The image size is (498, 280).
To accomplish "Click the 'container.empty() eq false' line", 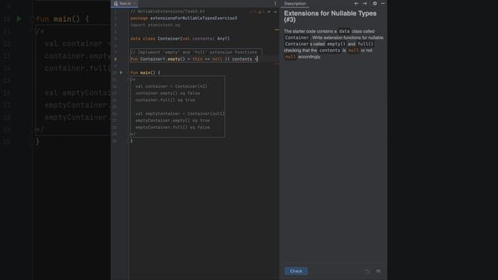I will 167,93.
